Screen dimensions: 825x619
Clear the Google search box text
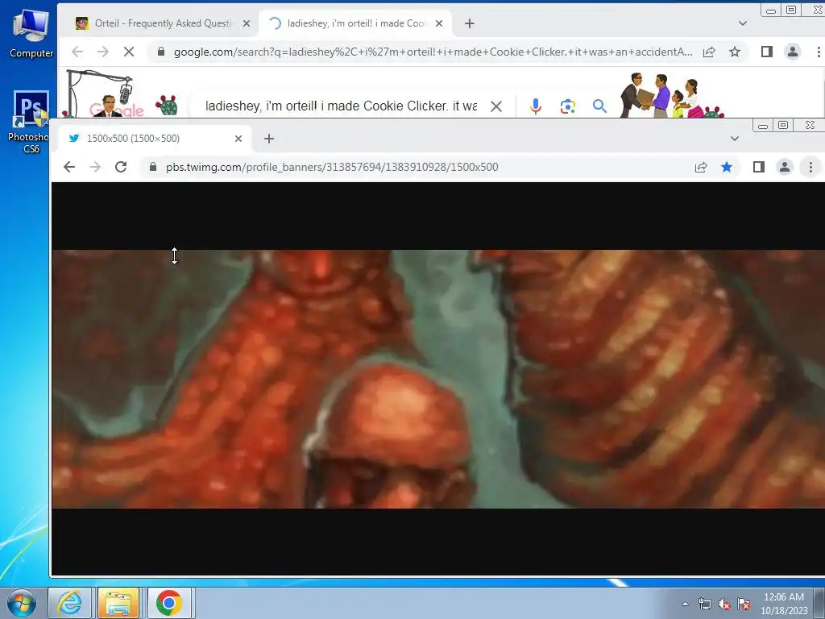tap(495, 106)
